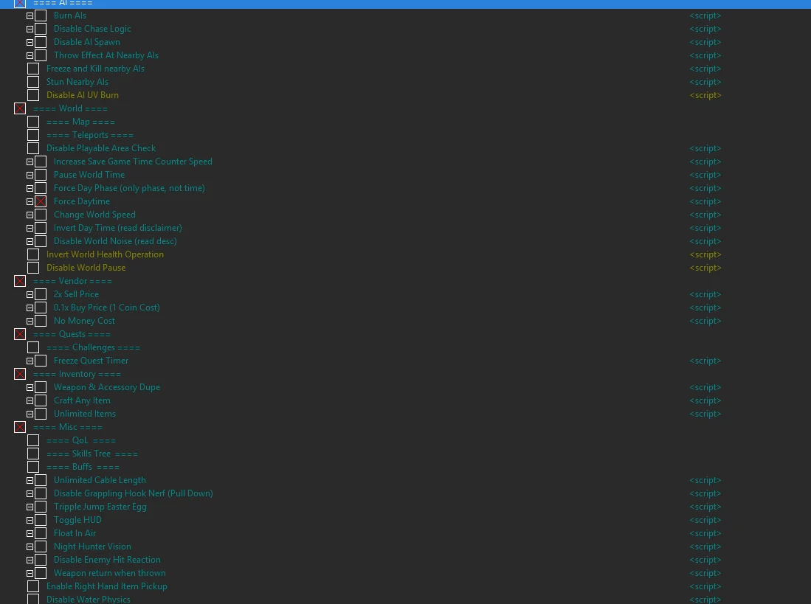Select the Teleports section row
Image resolution: width=811 pixels, height=604 pixels.
pyautogui.click(x=89, y=135)
